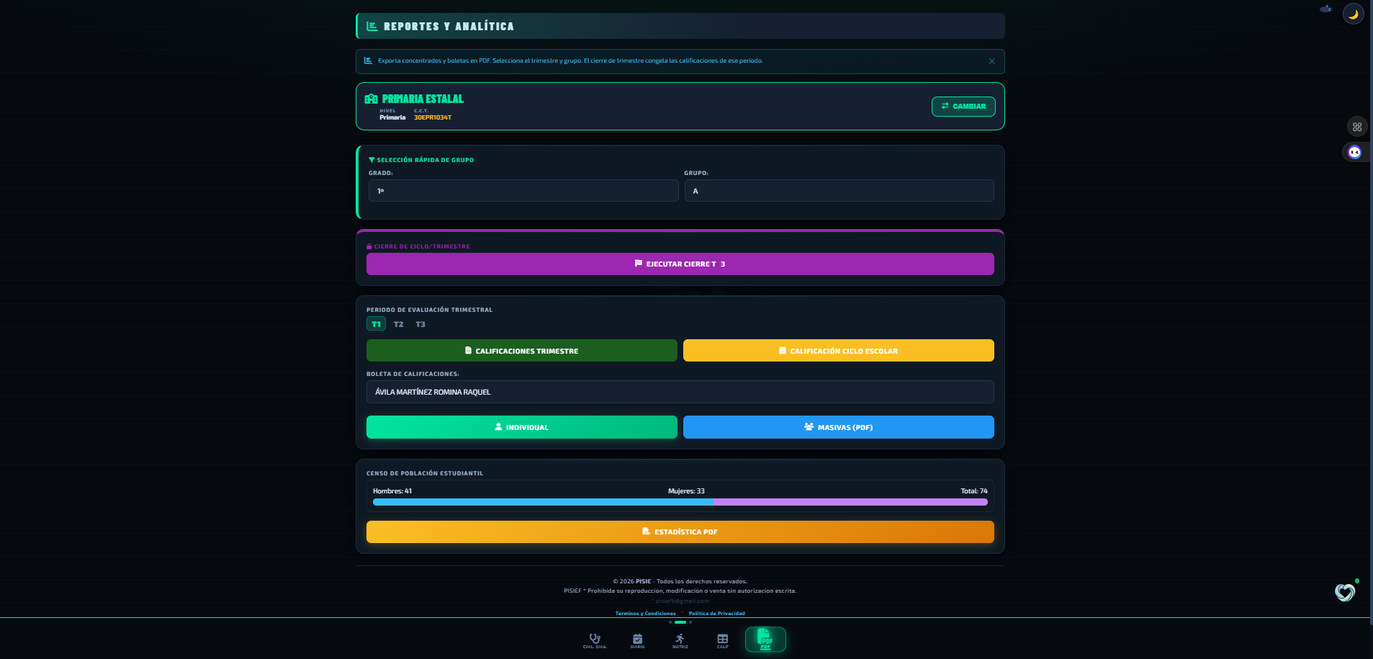Image resolution: width=1373 pixels, height=659 pixels.
Task: Select the T2 trimester tab
Action: pyautogui.click(x=399, y=324)
